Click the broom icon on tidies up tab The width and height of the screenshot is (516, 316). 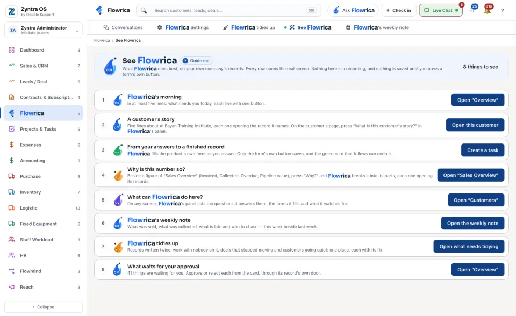[x=225, y=27]
